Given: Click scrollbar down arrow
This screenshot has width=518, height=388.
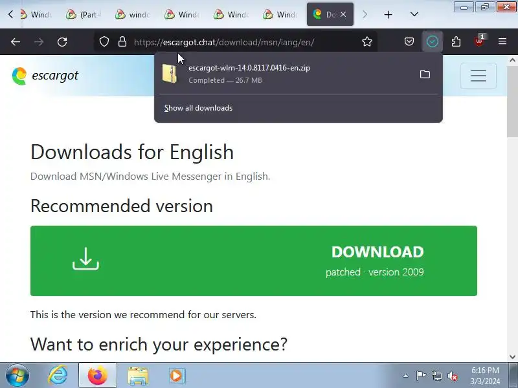Looking at the screenshot, I should click(x=512, y=356).
